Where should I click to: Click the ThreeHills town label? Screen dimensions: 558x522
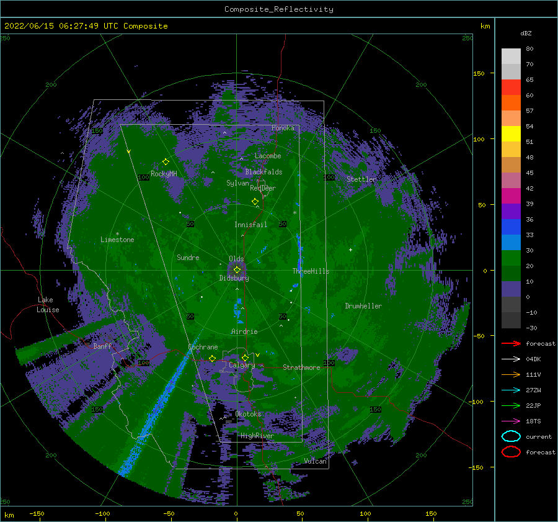311,271
